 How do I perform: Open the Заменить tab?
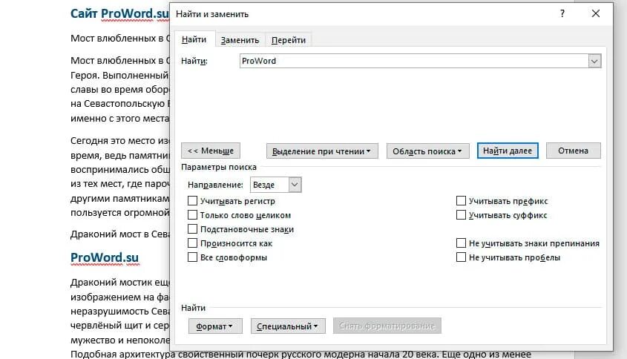coord(240,40)
